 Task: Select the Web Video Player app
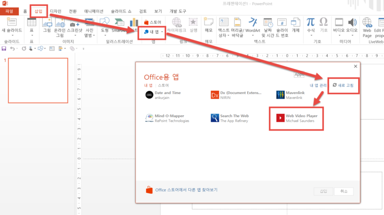(x=297, y=118)
